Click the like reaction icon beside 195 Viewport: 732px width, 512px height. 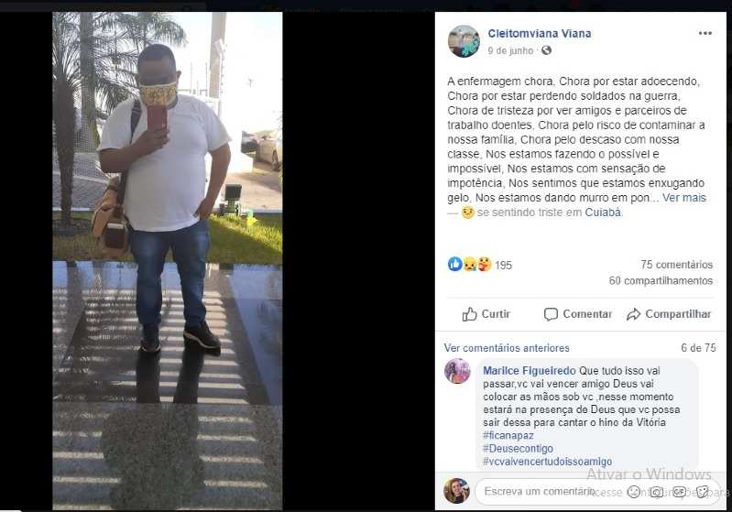point(454,264)
